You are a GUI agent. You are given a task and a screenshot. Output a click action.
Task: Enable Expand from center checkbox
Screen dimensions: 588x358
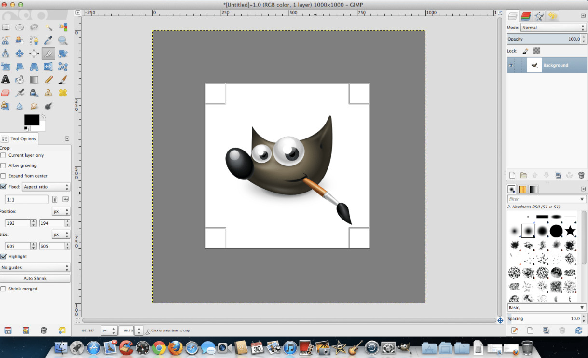pyautogui.click(x=3, y=176)
